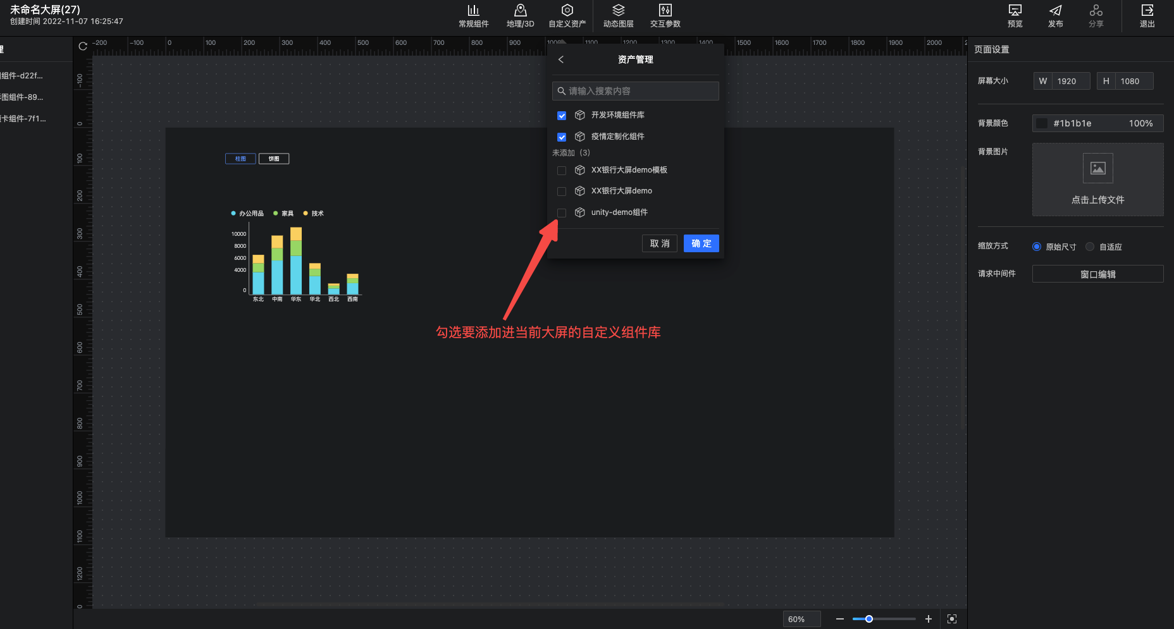Click the 预览 preview icon

click(x=1015, y=11)
